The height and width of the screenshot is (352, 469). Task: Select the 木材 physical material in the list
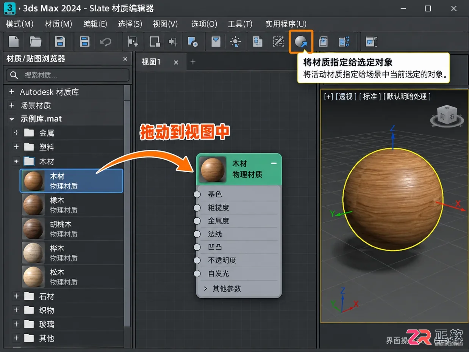(x=72, y=181)
